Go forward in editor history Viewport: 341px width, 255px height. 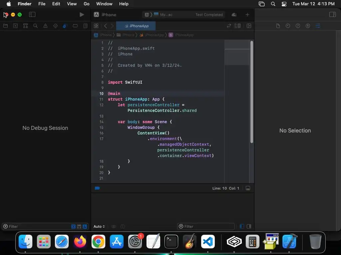click(112, 26)
